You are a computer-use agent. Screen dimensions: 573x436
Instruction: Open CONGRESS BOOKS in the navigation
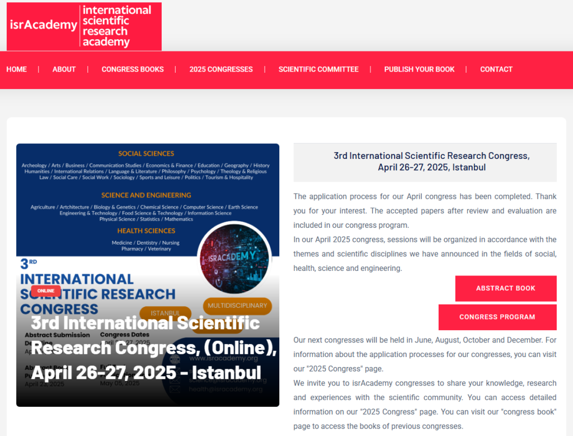tap(133, 69)
